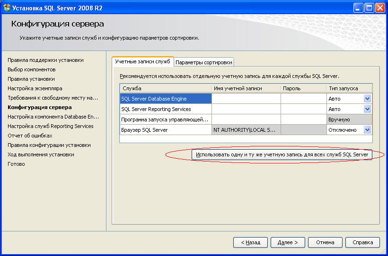The image size is (388, 256).
Task: Select NT AUTHORITY\LOCAL S... account cell
Action: tap(246, 130)
